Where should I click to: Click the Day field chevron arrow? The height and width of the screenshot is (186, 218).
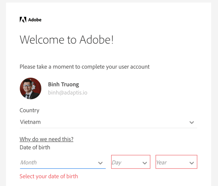(x=144, y=163)
